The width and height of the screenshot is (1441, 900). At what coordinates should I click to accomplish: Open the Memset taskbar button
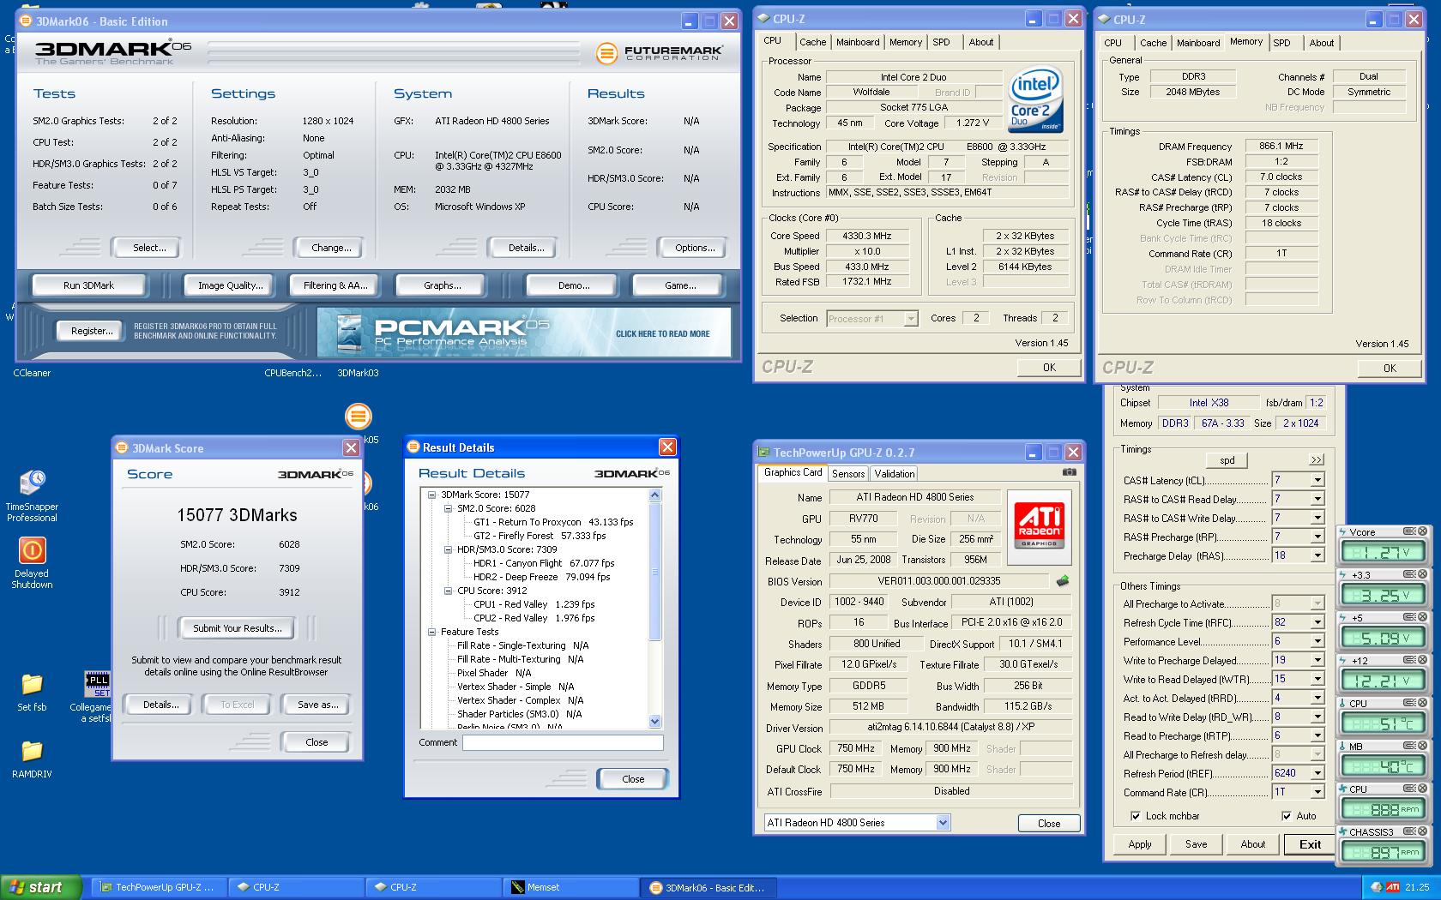569,887
